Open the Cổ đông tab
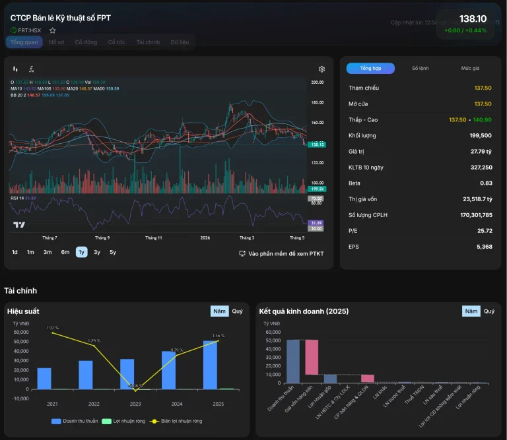This screenshot has height=440, width=507. [x=86, y=42]
